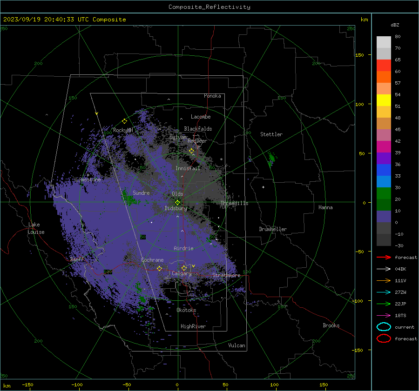Image resolution: width=419 pixels, height=391 pixels.
Task: Click the Composite_Reflectivity title text
Action: tap(209, 7)
